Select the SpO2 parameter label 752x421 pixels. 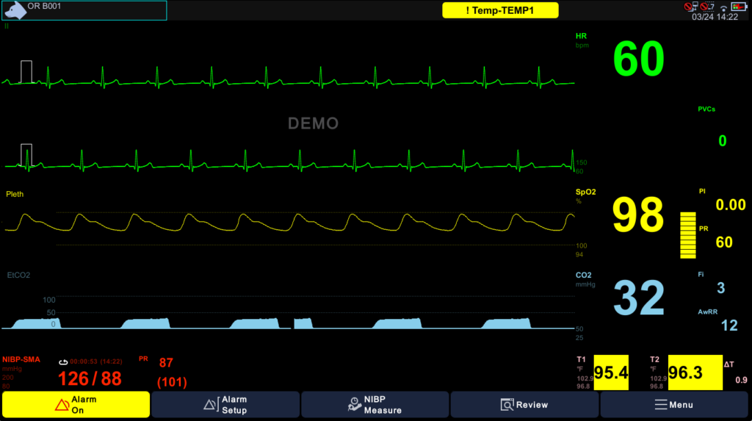click(585, 192)
